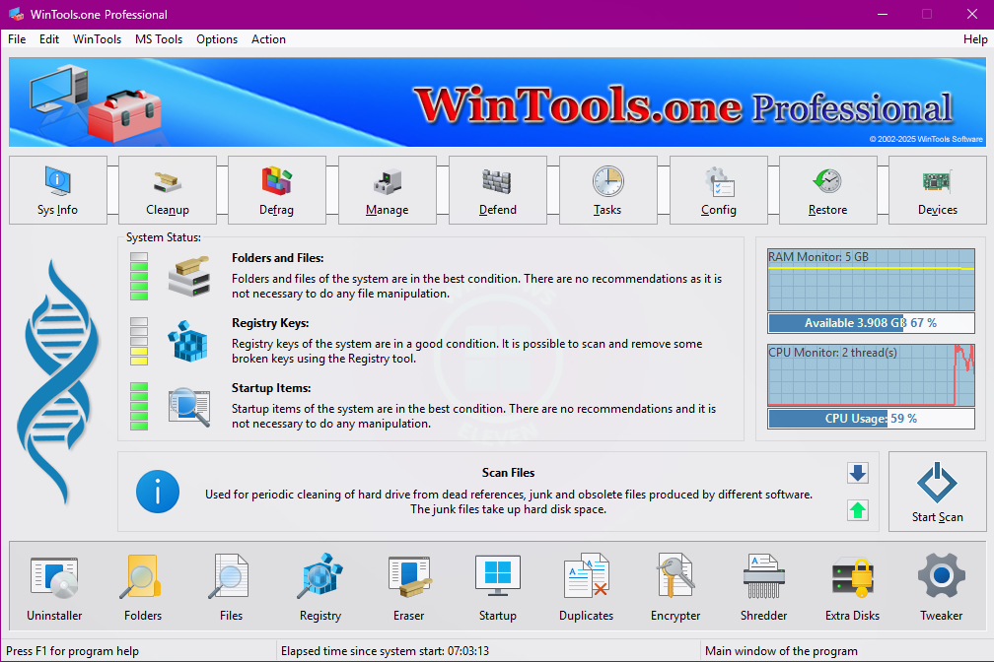The height and width of the screenshot is (662, 994).
Task: Open the Tasks scheduler tool
Action: [x=607, y=190]
